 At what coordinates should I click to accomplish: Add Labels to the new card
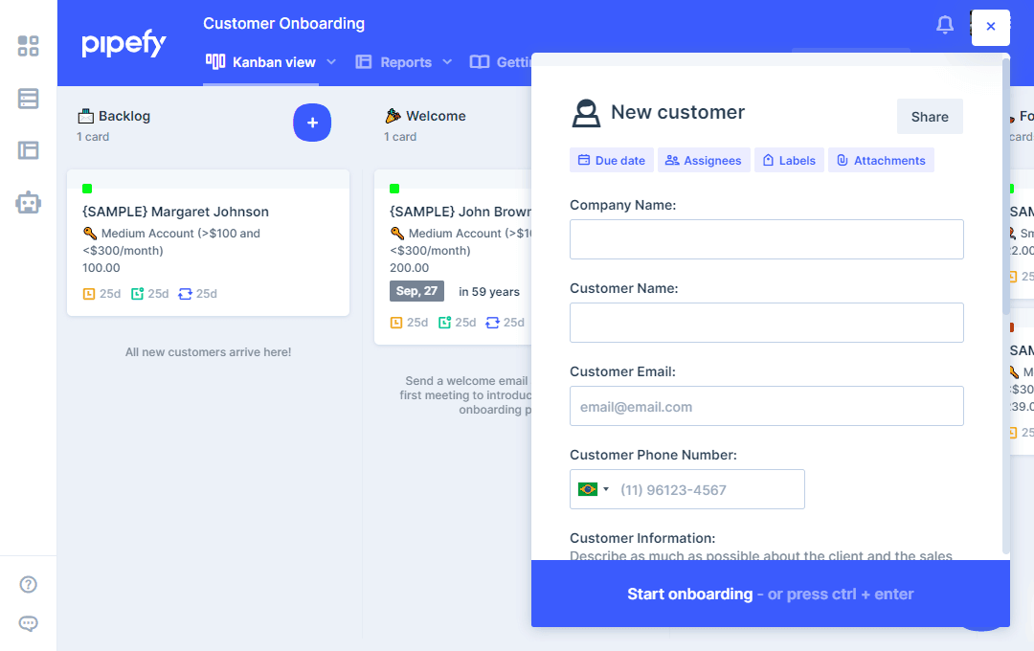tap(789, 161)
